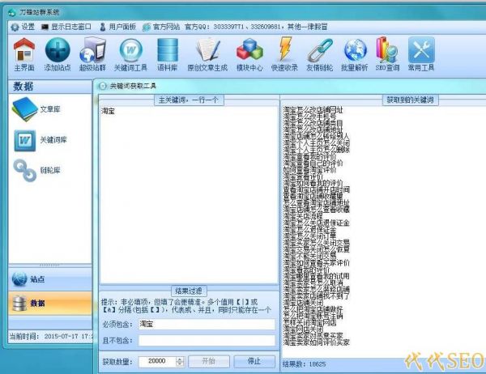Open the SEO查询 chart icon
Image resolution: width=486 pixels, height=374 pixels.
pyautogui.click(x=387, y=54)
